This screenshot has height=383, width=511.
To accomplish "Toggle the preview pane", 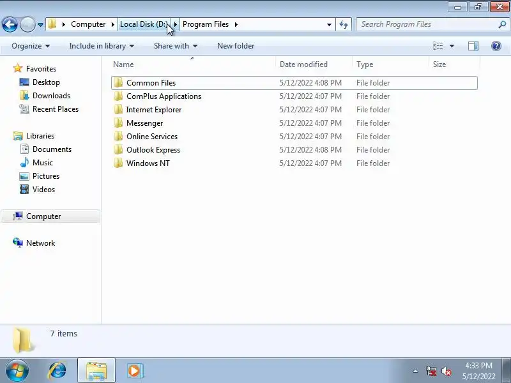I will point(473,46).
